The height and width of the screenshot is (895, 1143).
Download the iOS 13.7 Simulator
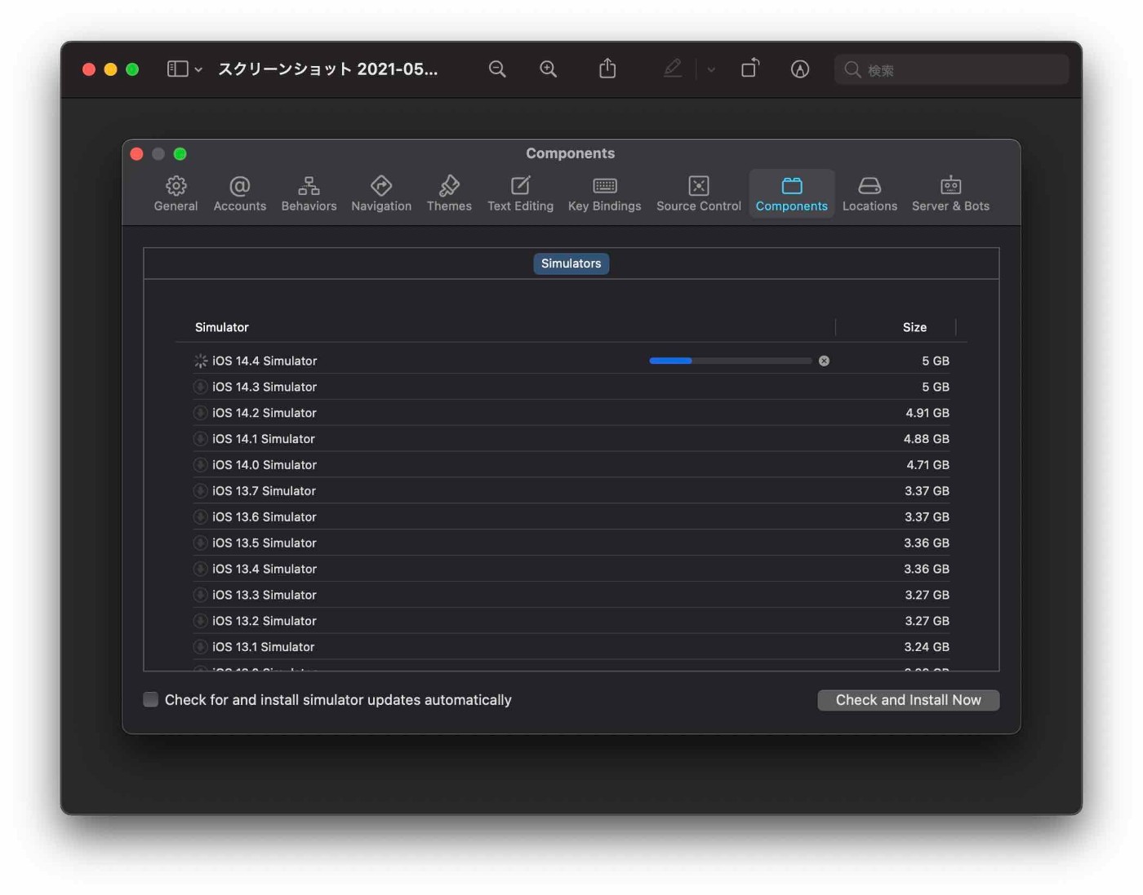pyautogui.click(x=200, y=491)
